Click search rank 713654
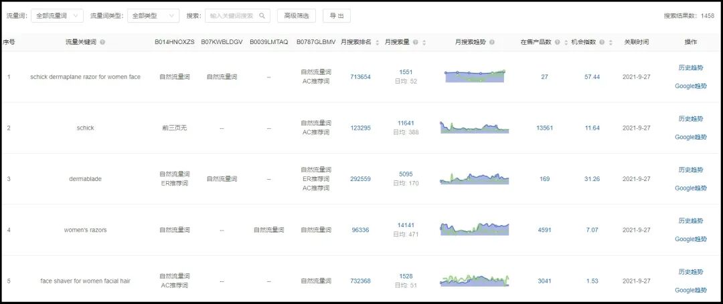The height and width of the screenshot is (304, 723). pyautogui.click(x=360, y=77)
